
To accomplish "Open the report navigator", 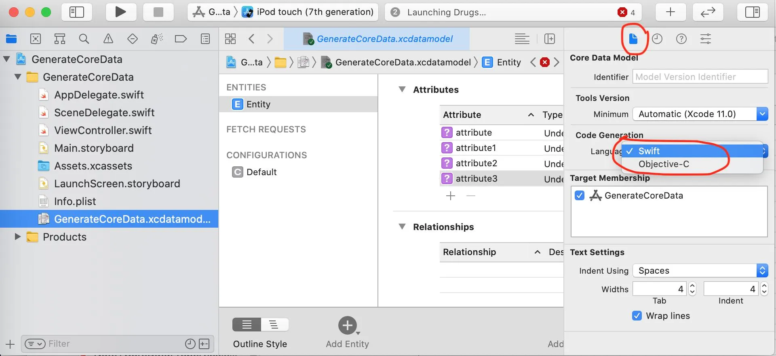I will [205, 39].
